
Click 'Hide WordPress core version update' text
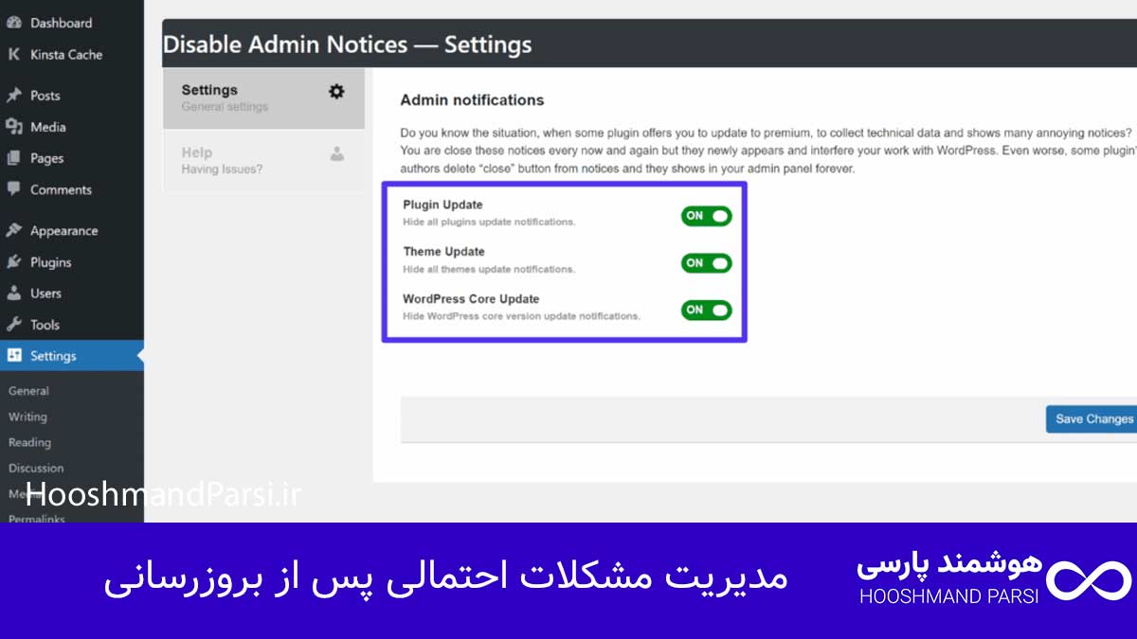pos(521,316)
